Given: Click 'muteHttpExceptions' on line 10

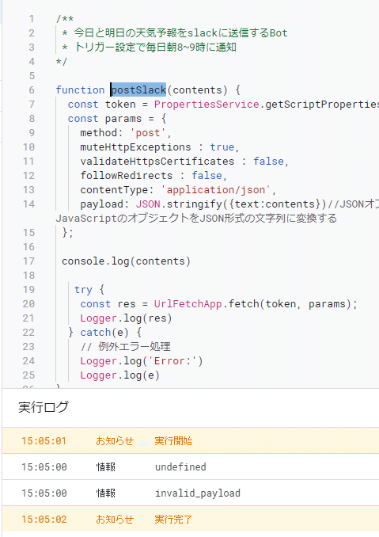Looking at the screenshot, I should (x=135, y=147).
